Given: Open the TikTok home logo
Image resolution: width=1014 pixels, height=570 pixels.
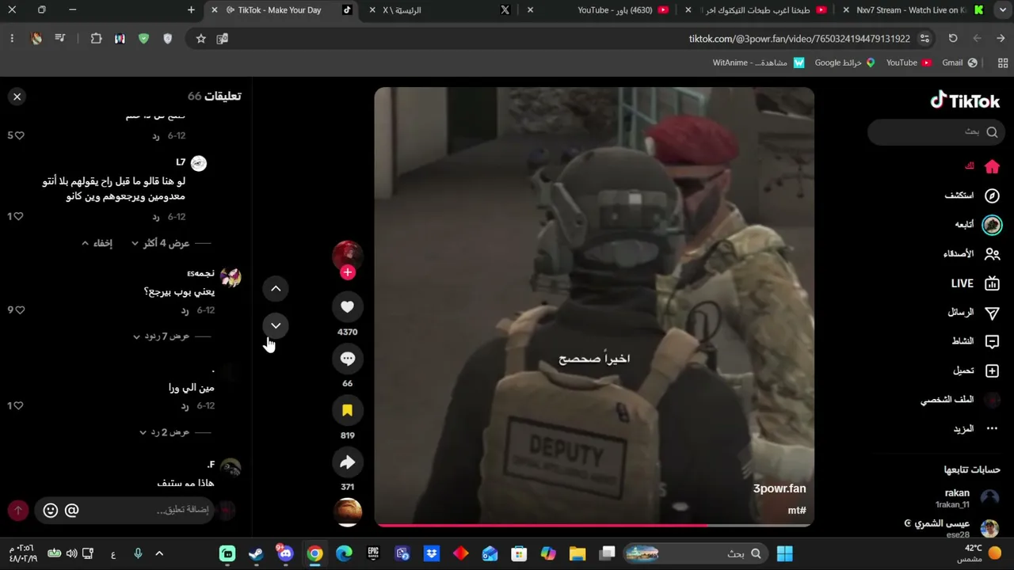Looking at the screenshot, I should (965, 101).
